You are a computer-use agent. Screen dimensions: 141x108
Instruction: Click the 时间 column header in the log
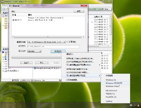[14, 15]
